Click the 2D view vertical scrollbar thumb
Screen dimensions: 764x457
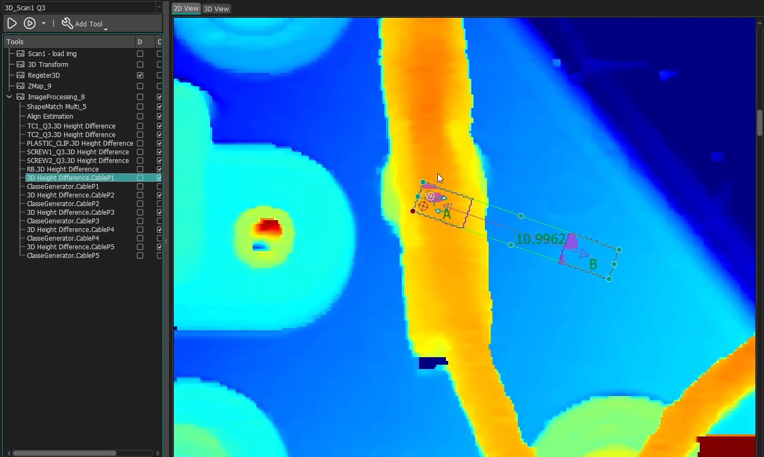click(x=760, y=122)
